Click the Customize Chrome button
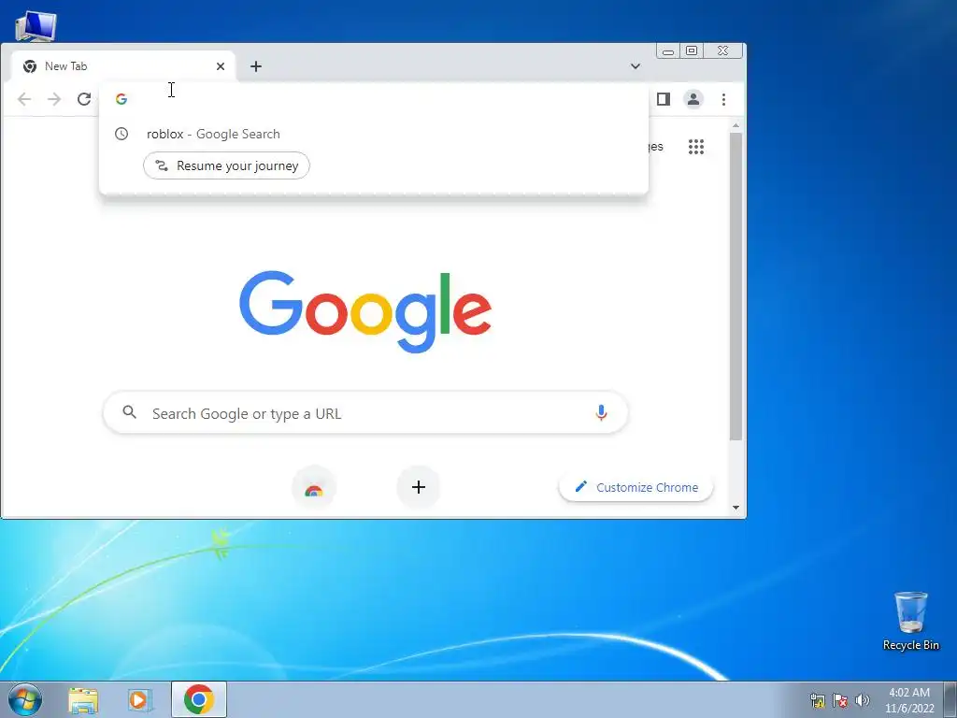 pos(636,487)
